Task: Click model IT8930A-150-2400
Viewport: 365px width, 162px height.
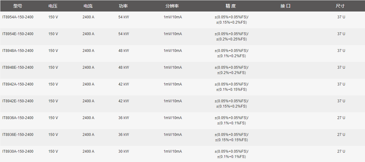Action: click(18, 151)
